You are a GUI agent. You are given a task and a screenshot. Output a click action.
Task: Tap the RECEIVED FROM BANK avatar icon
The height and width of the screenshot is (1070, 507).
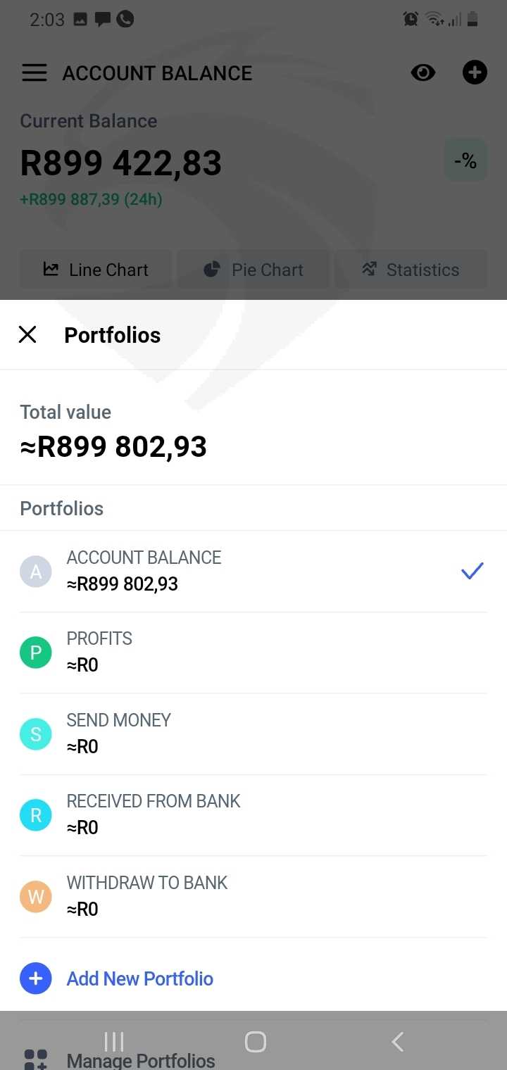36,815
